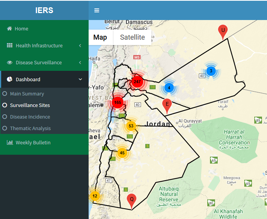The image size is (267, 219).
Task: Click the Dashboard pie chart icon
Action: [x=10, y=79]
